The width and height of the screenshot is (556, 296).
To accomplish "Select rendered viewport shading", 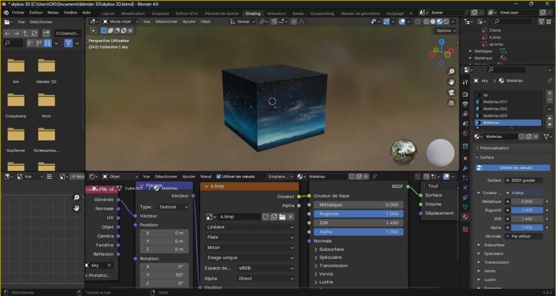I will [446, 22].
